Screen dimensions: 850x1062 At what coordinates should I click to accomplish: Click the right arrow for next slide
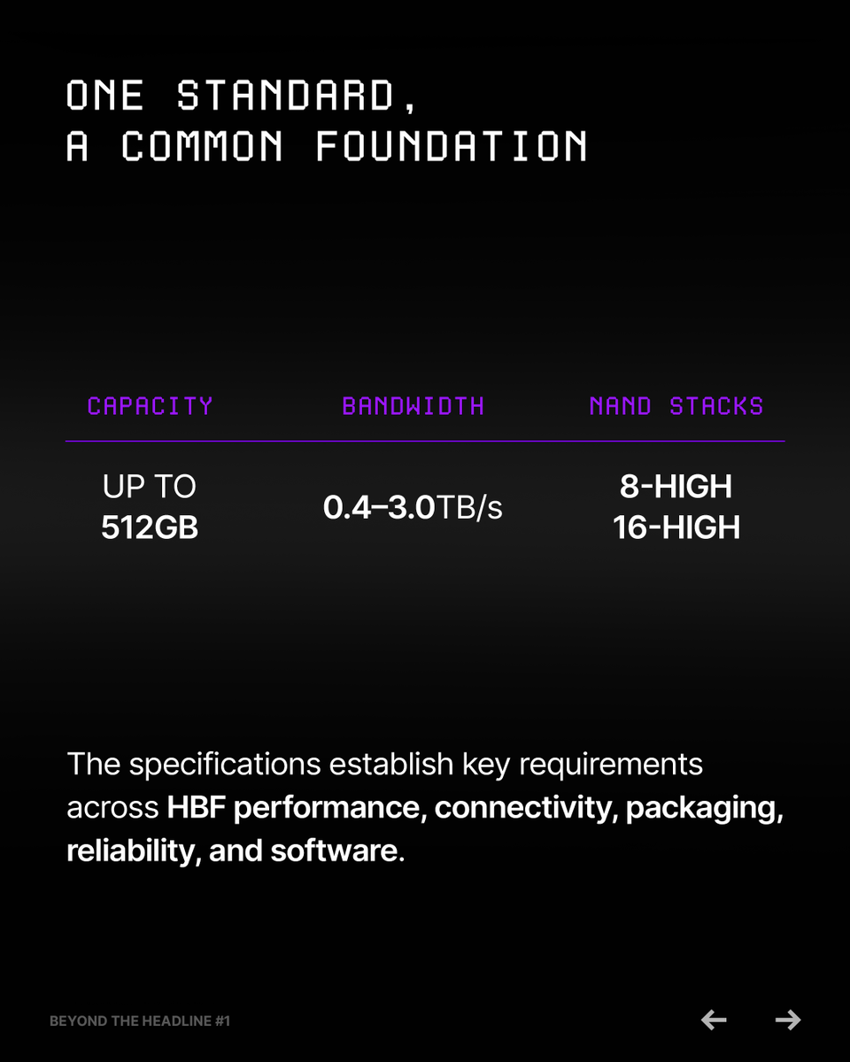click(x=788, y=1020)
